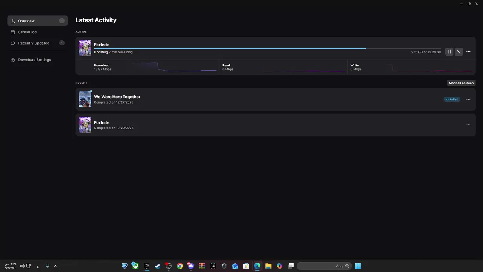
Task: Click the Mark all as seen button
Action: point(461,83)
